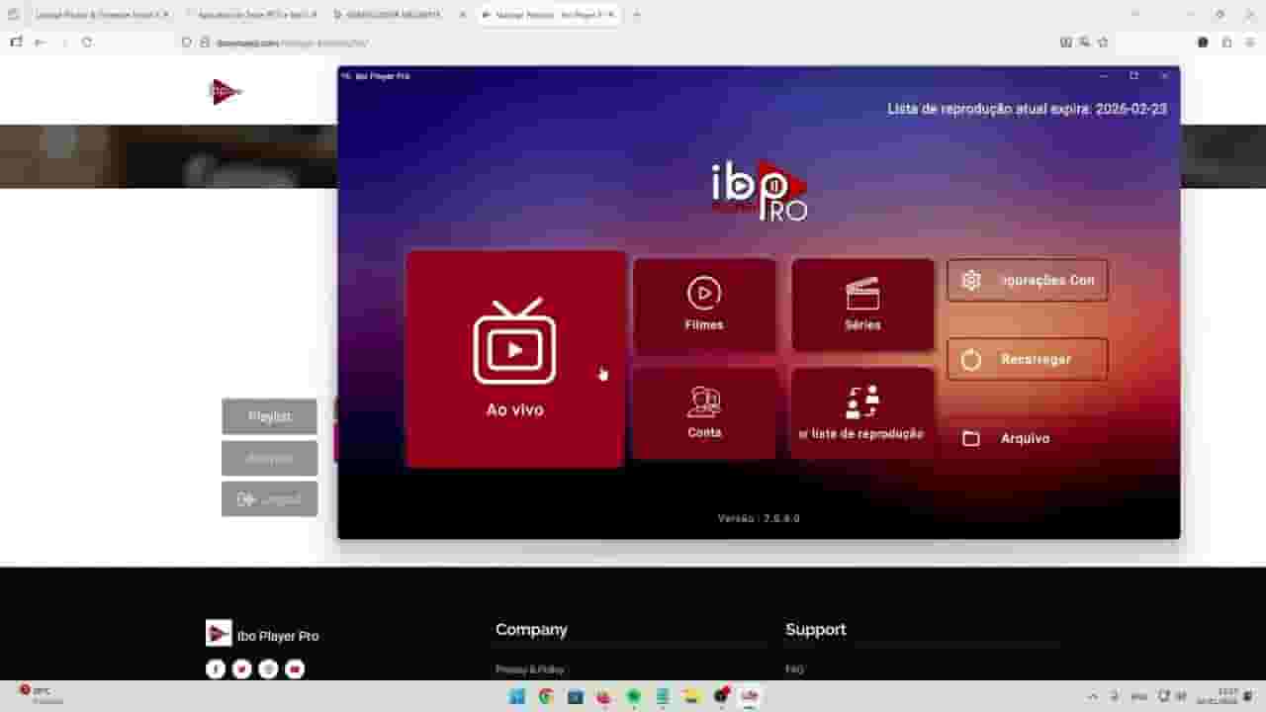Click the Support footer heading
Viewport: 1266px width, 712px height.
(x=816, y=630)
